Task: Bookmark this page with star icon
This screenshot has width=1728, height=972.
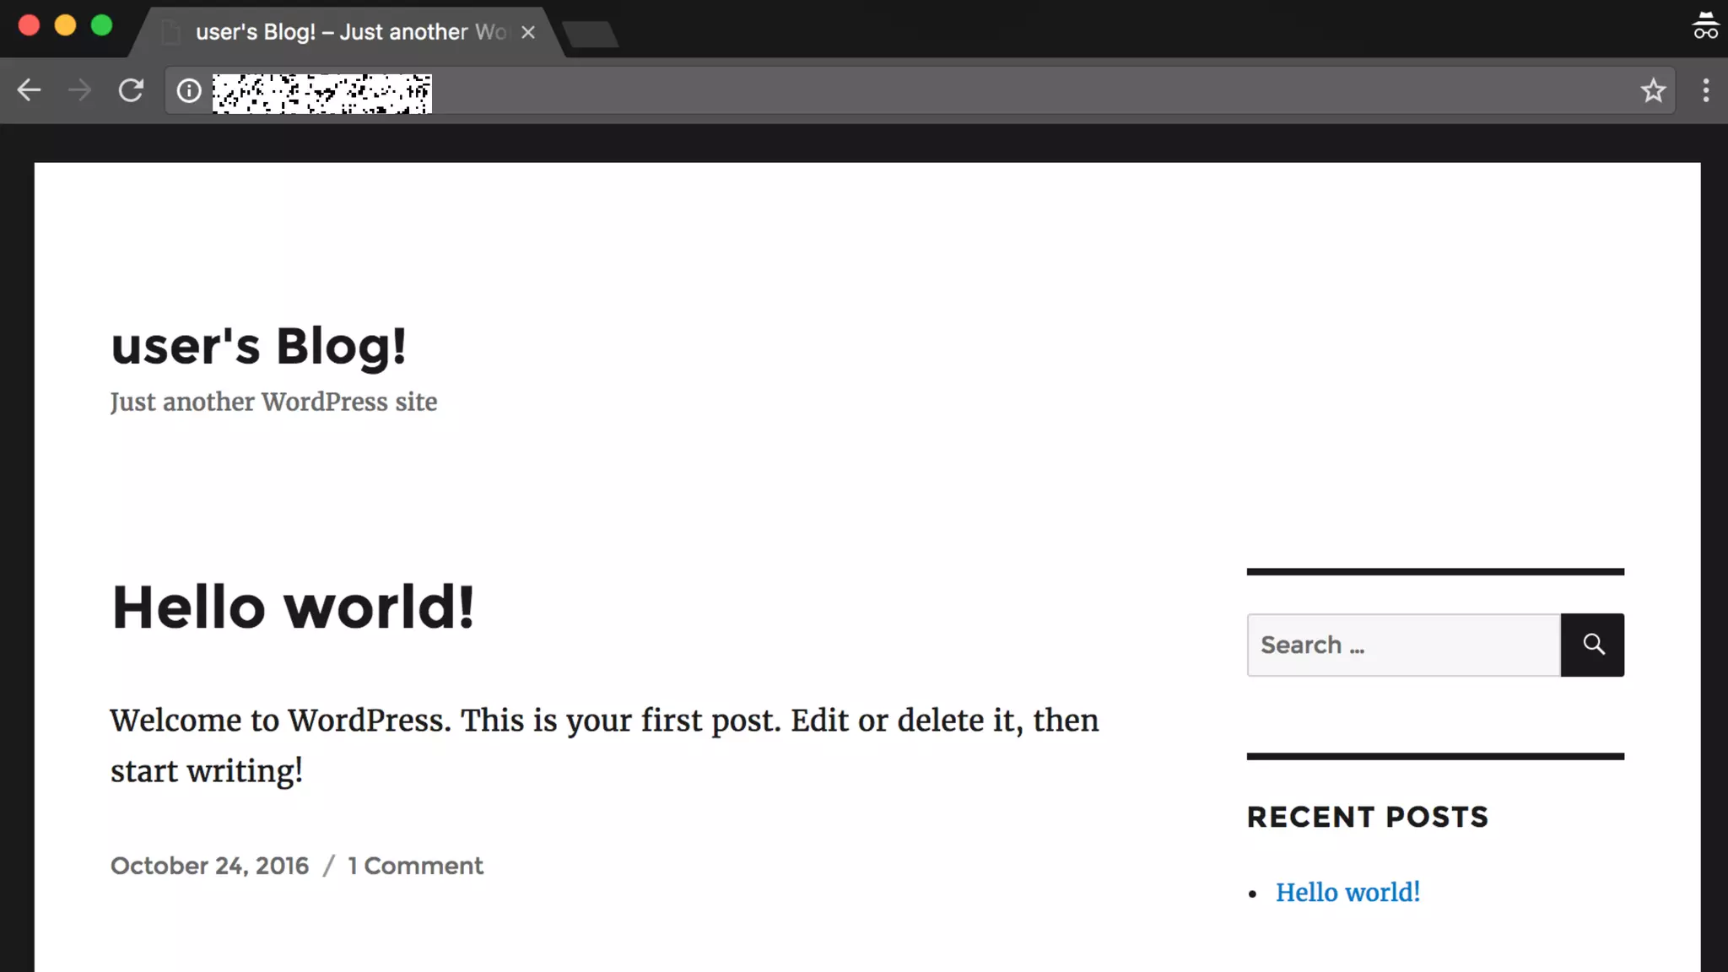Action: [x=1653, y=90]
